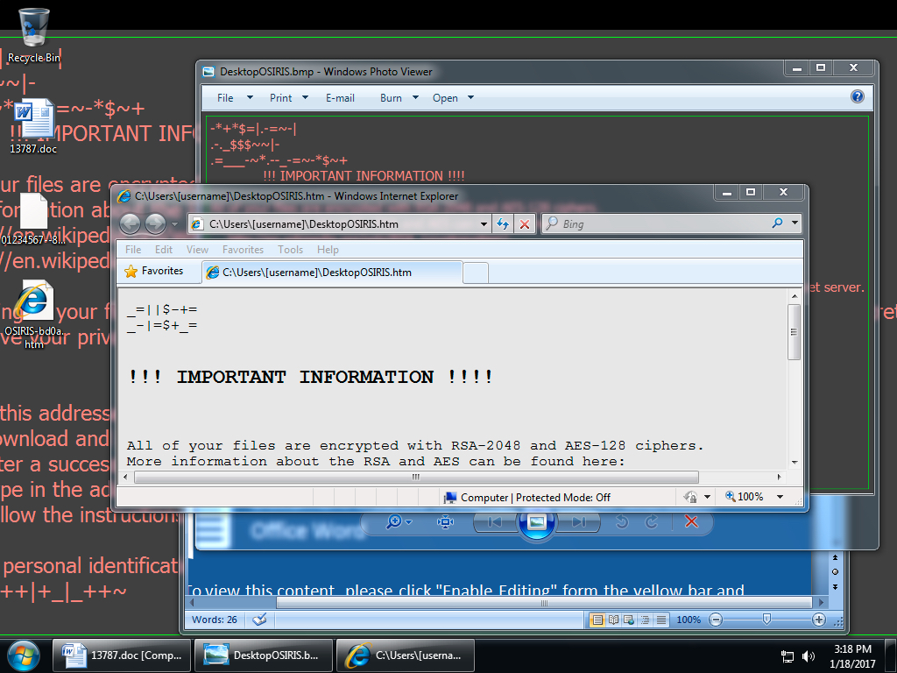Open a new tab in Internet Explorer

(x=476, y=273)
